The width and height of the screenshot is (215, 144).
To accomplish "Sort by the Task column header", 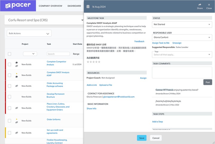I will pyautogui.click(x=49, y=44).
